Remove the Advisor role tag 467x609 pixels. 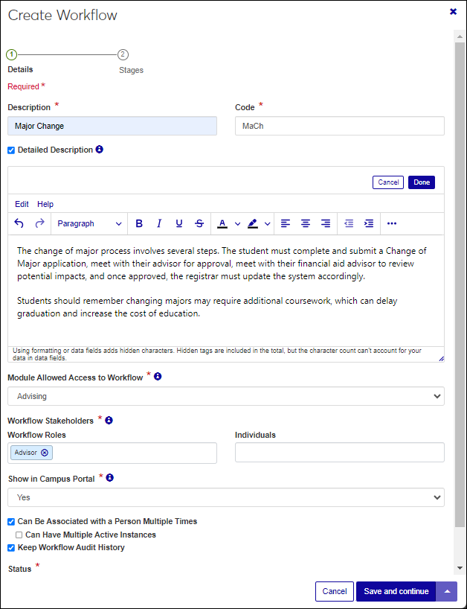pyautogui.click(x=45, y=453)
